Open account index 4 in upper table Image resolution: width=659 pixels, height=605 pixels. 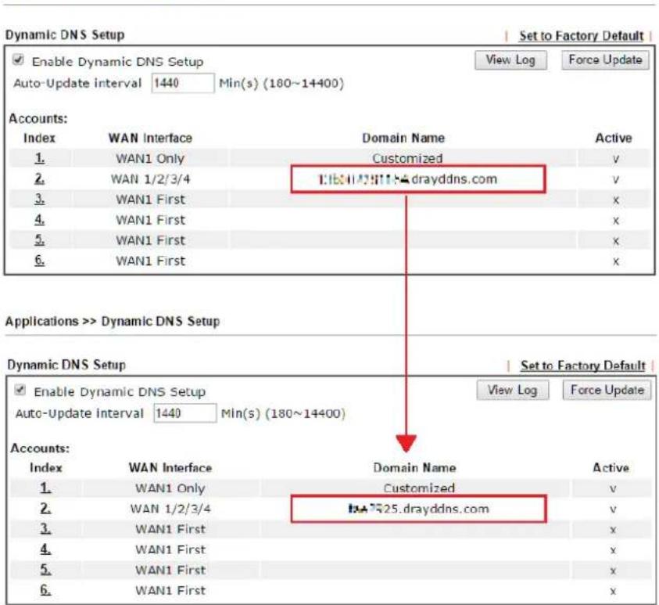[40, 220]
